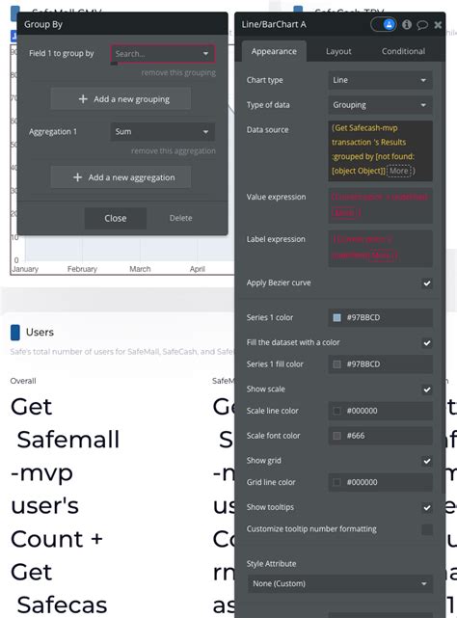457x618 pixels.
Task: Toggle Fill the dataset with a color
Action: (427, 343)
